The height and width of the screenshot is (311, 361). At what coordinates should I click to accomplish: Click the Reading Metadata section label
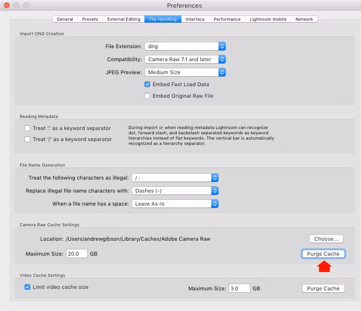point(39,117)
